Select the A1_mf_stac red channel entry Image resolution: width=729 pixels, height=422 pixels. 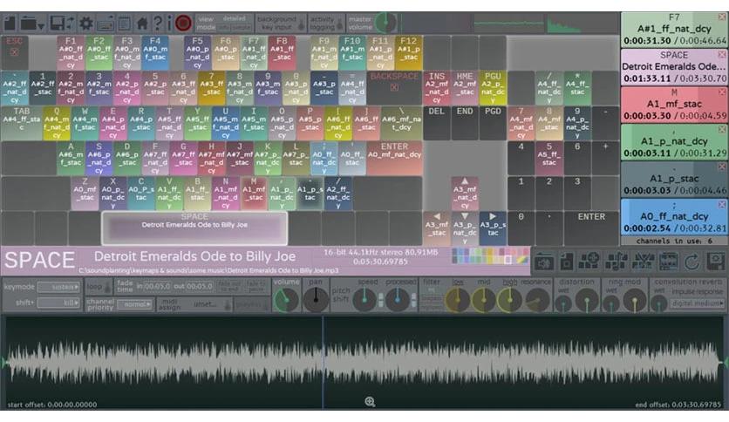click(x=674, y=105)
